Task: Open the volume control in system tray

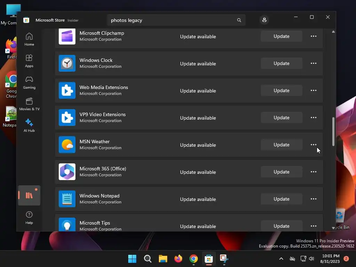Action: 311,259
